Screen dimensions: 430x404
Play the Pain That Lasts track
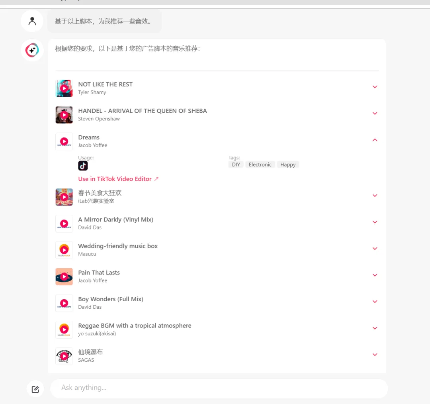tap(64, 277)
